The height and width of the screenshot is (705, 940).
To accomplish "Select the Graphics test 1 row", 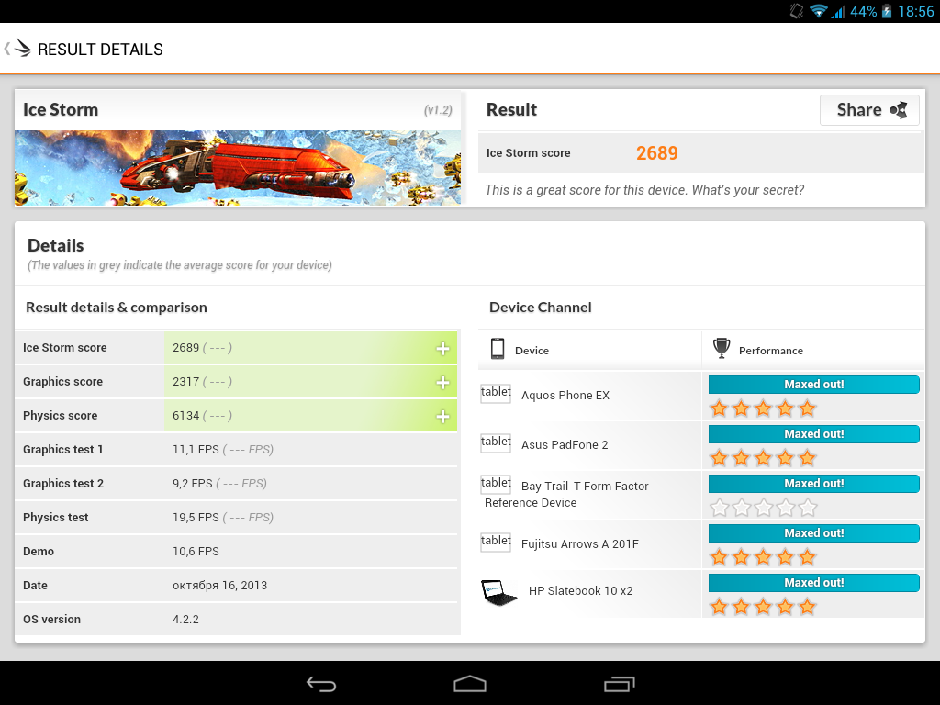I will point(236,450).
